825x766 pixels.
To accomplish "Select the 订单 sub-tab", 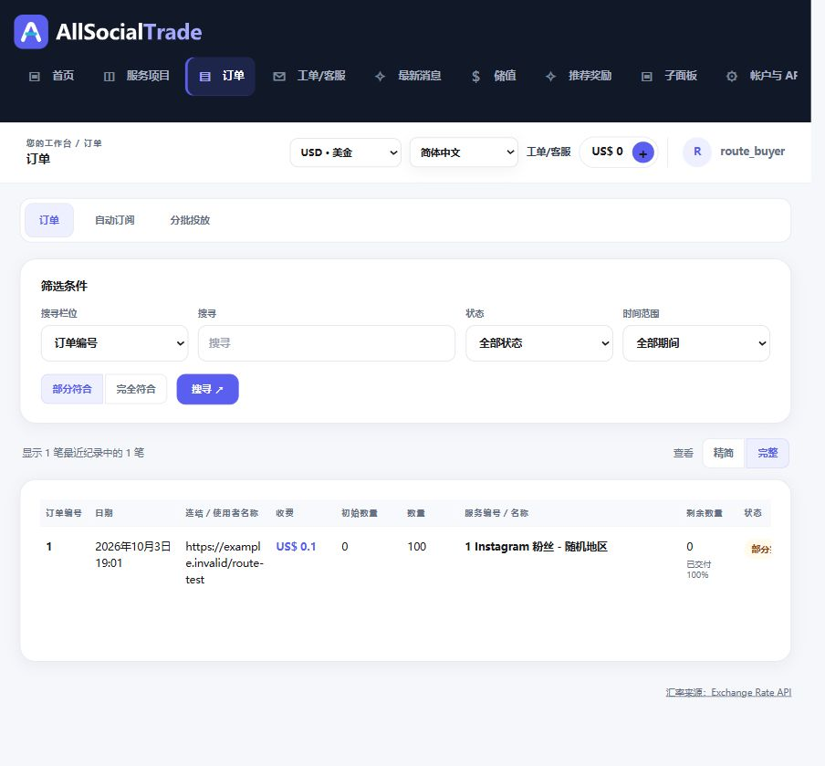I will click(x=49, y=220).
